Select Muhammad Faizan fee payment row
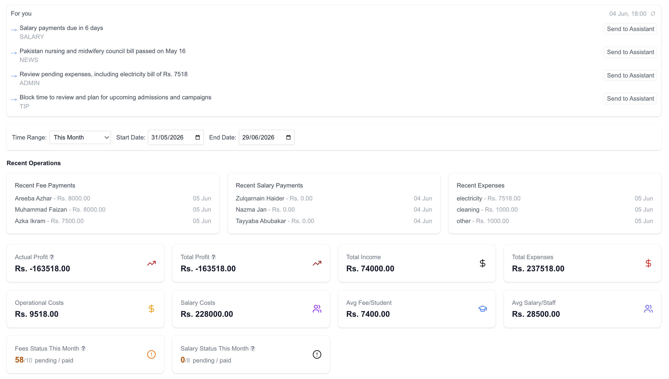This screenshot has width=669, height=379. point(113,210)
